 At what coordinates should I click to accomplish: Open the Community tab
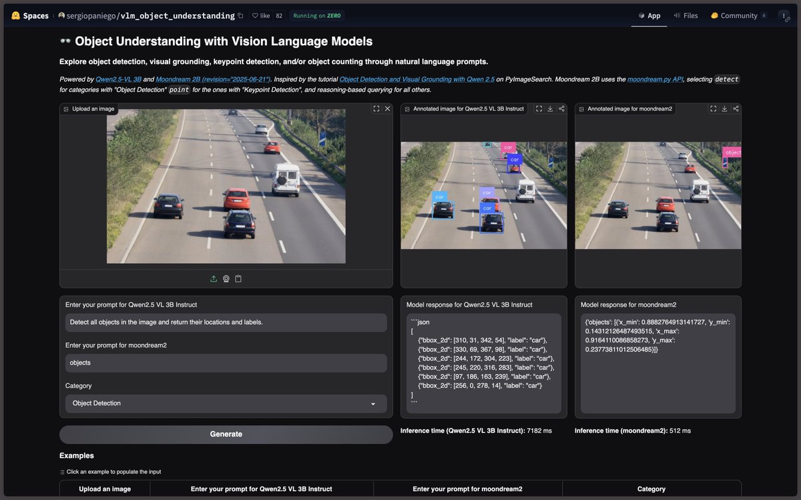tap(739, 15)
